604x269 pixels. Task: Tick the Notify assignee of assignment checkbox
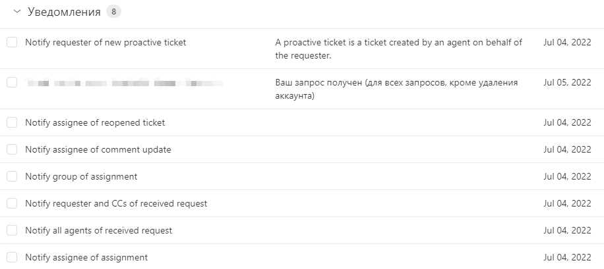tap(12, 257)
